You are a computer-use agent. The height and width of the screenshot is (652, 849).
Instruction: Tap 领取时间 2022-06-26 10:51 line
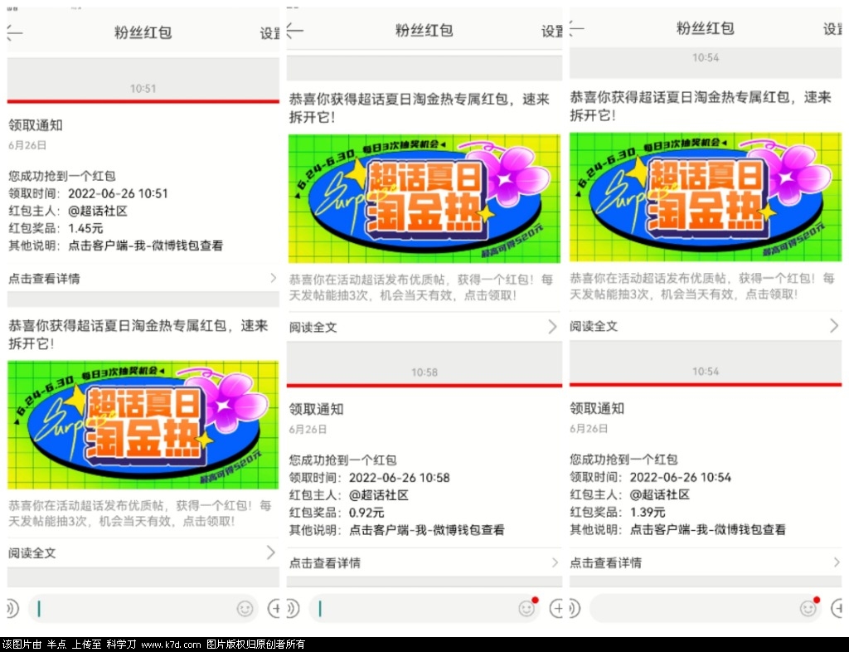point(88,193)
